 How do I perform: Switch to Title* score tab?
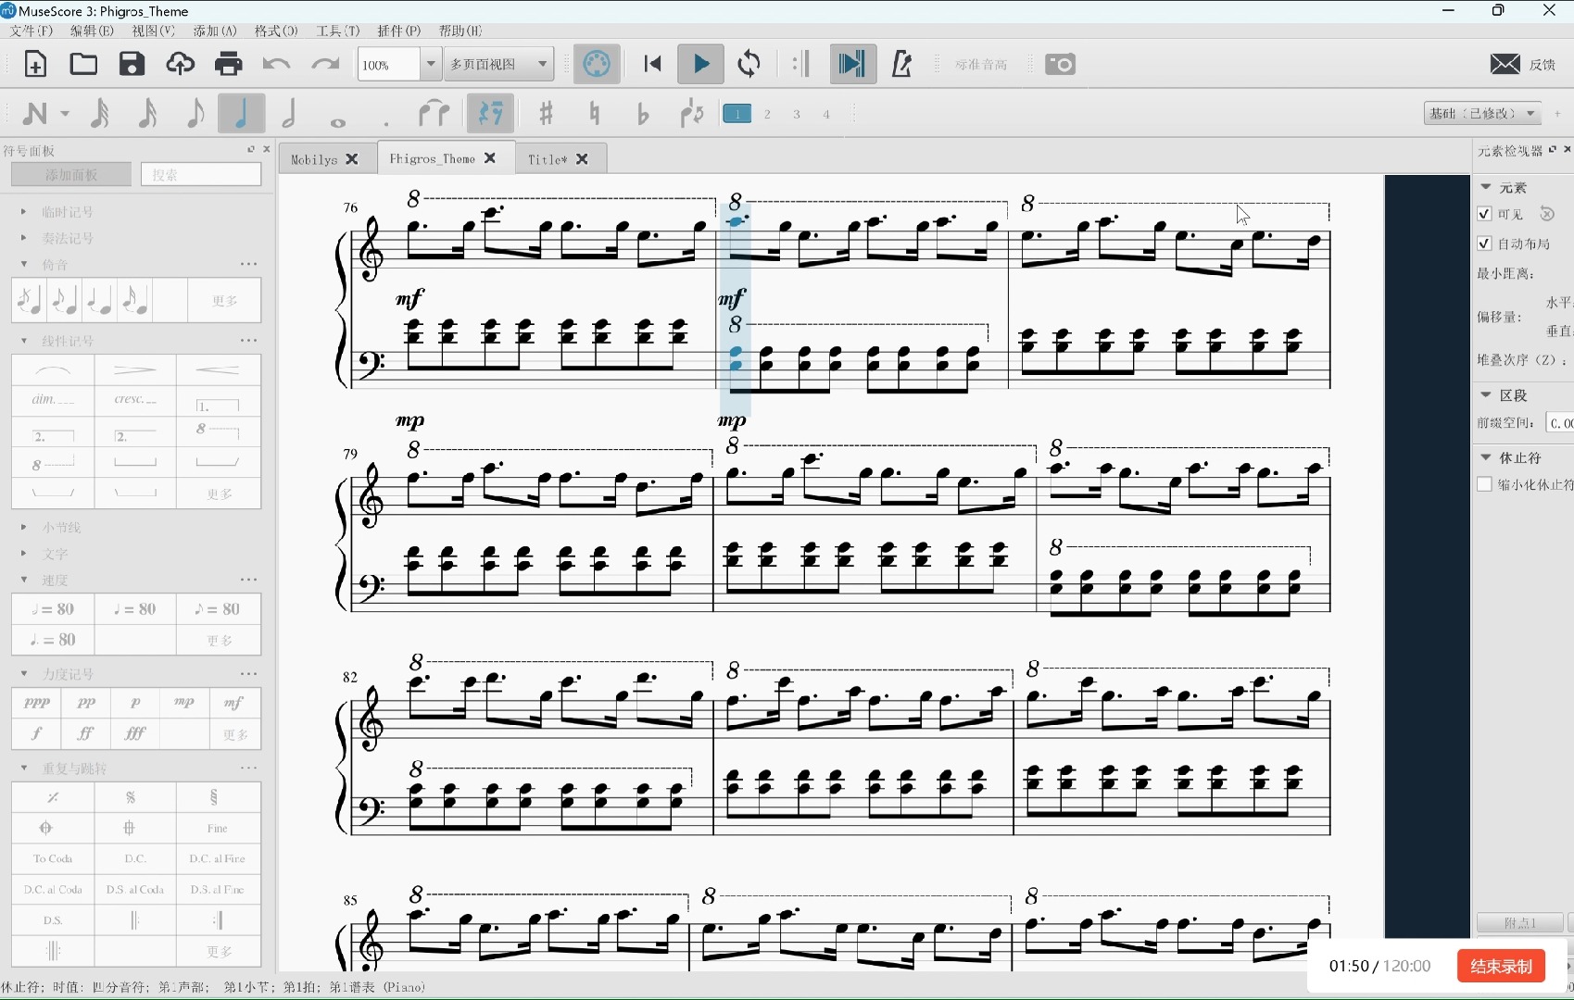(547, 159)
